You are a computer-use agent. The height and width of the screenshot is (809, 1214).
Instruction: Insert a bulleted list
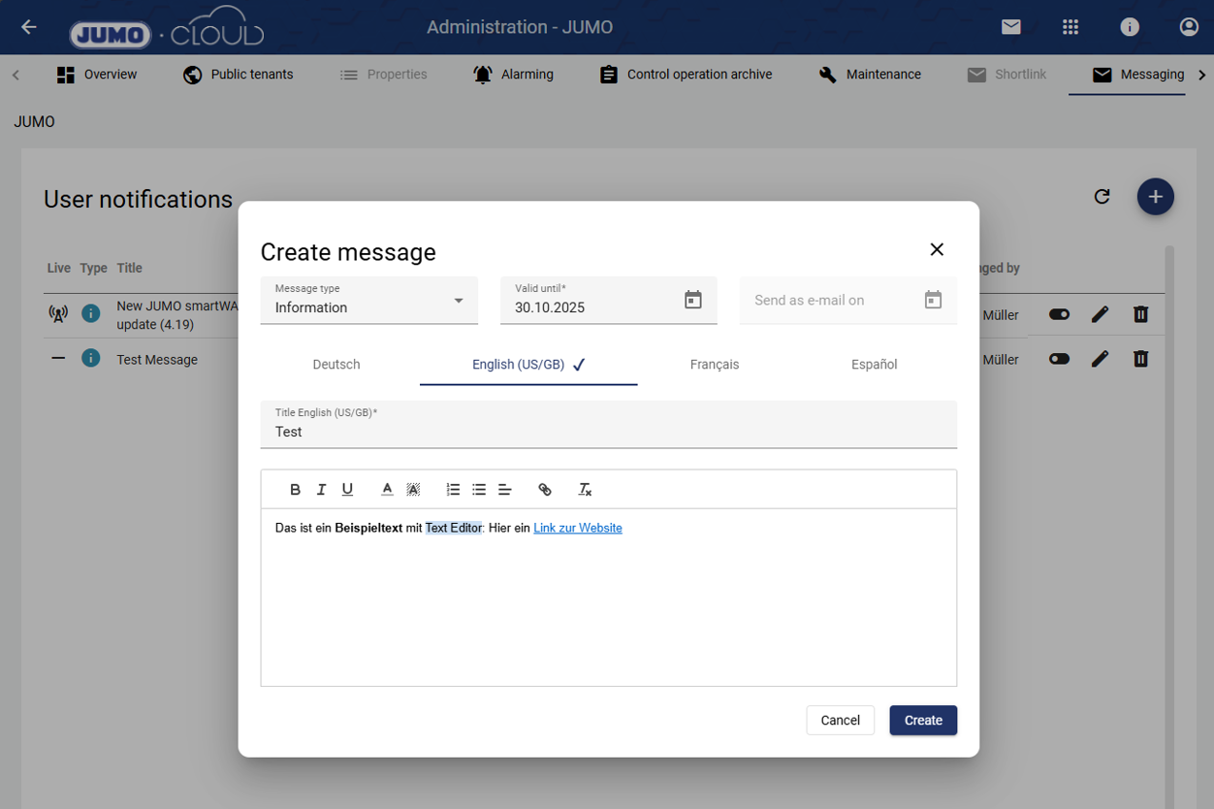pyautogui.click(x=479, y=490)
